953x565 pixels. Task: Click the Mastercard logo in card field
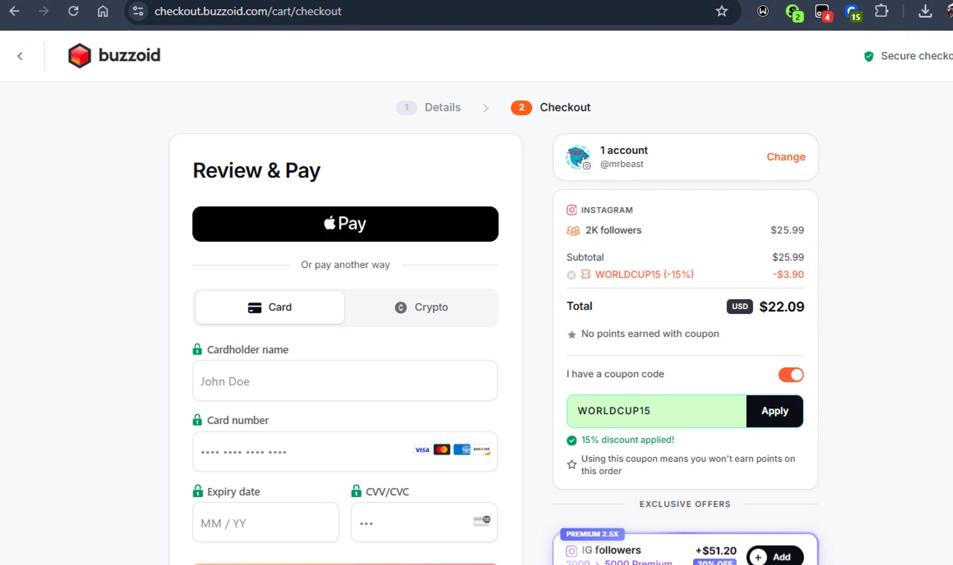coord(442,450)
